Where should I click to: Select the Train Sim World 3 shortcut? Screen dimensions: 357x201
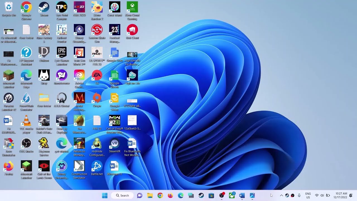(x=79, y=56)
